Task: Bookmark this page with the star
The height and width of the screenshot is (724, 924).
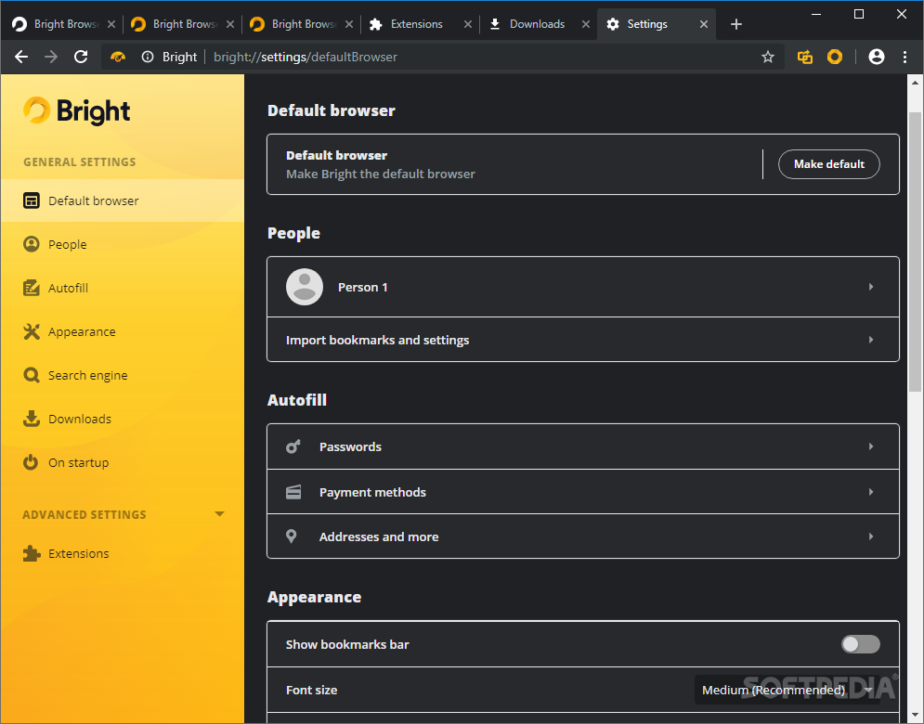Action: click(x=767, y=57)
